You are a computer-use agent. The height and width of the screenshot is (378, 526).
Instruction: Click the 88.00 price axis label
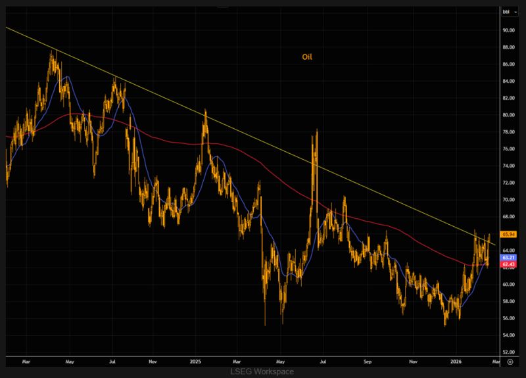[x=508, y=47]
